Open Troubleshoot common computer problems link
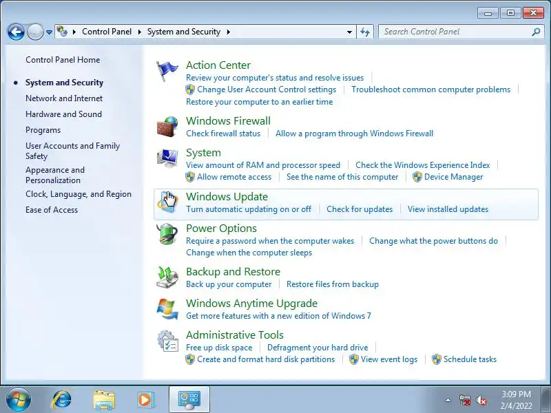 [431, 89]
